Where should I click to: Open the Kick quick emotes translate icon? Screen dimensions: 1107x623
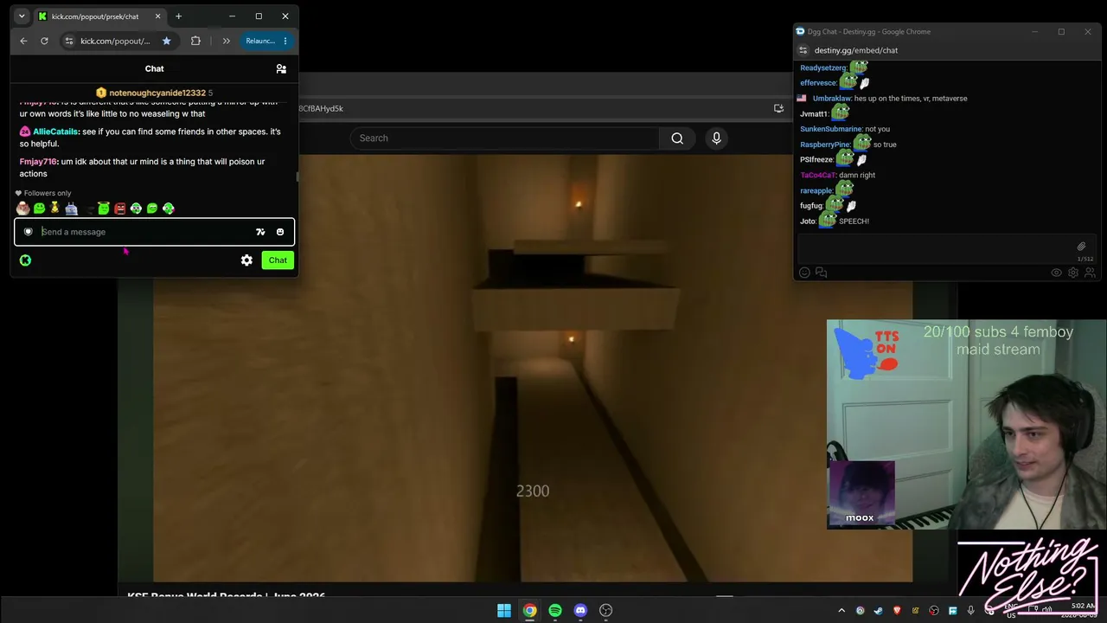tap(260, 232)
